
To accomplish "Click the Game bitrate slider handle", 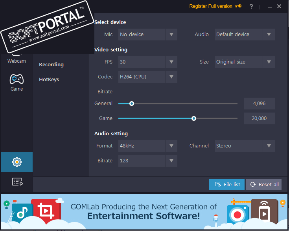I will pyautogui.click(x=194, y=118).
